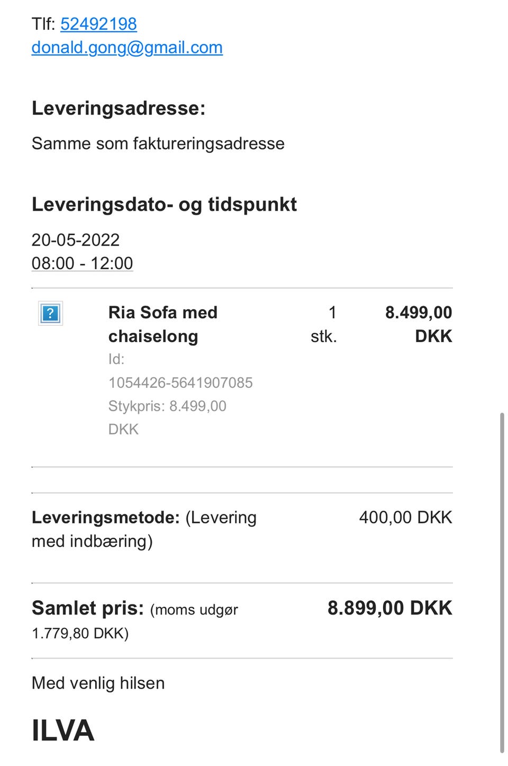508x766 pixels.
Task: Click the Leveringsadresse heading
Action: [119, 108]
